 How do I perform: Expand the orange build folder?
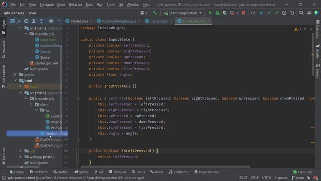20,86
